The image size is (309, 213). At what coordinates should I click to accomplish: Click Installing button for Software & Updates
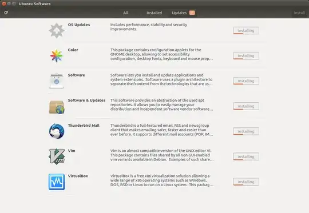(x=246, y=106)
